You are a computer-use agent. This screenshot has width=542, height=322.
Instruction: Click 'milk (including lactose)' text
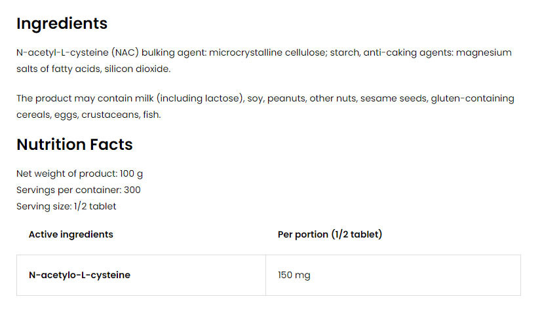pos(196,98)
